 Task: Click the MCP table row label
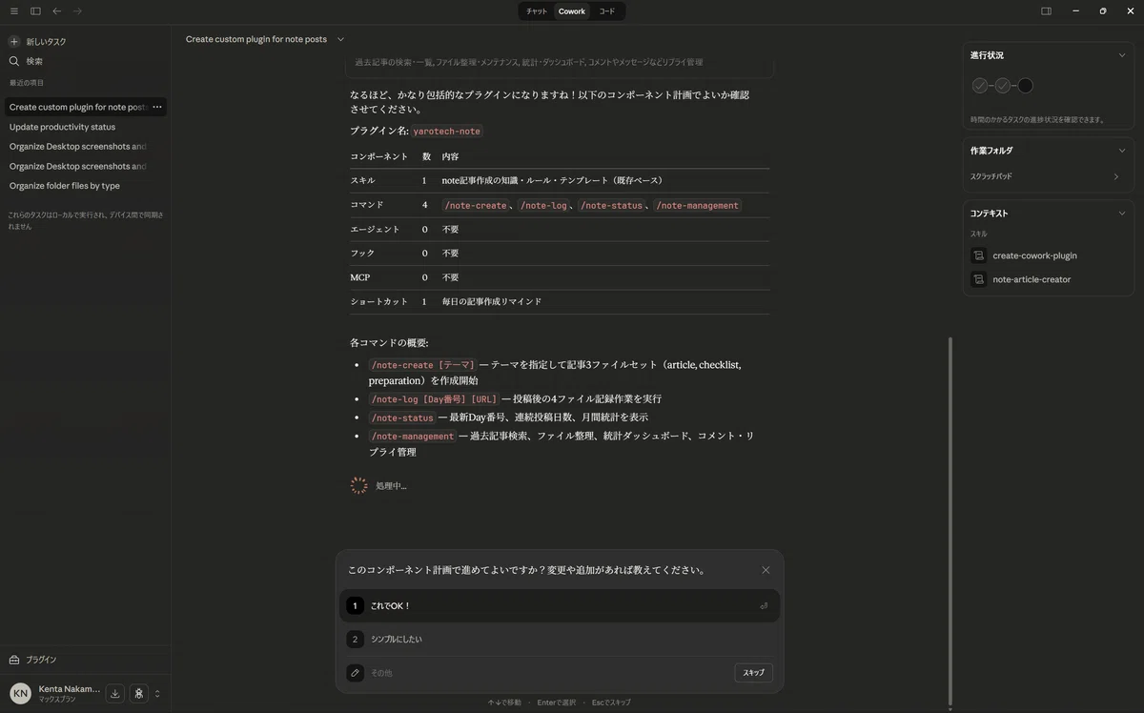(360, 277)
